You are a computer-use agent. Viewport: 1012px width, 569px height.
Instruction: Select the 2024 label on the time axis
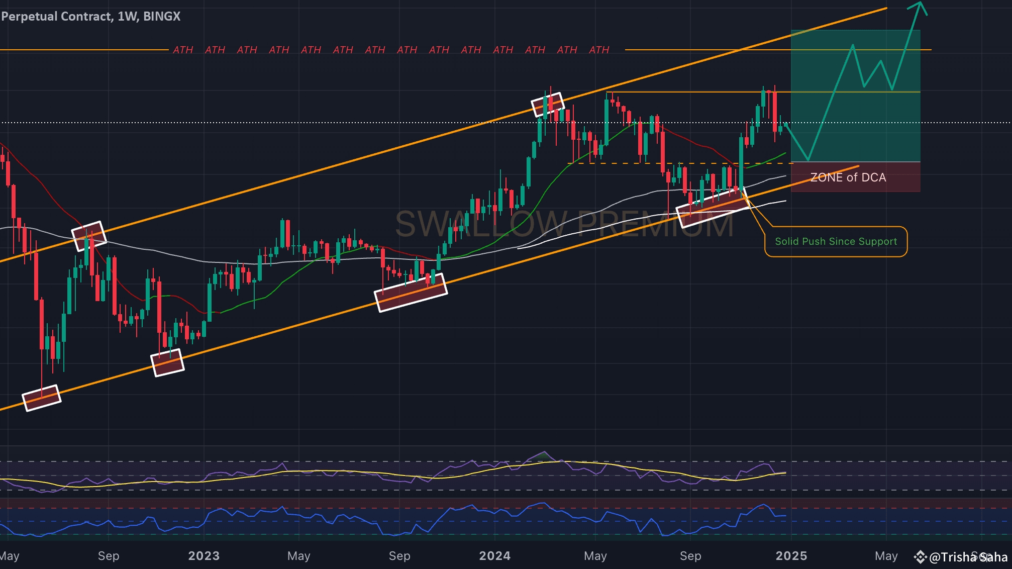[494, 556]
